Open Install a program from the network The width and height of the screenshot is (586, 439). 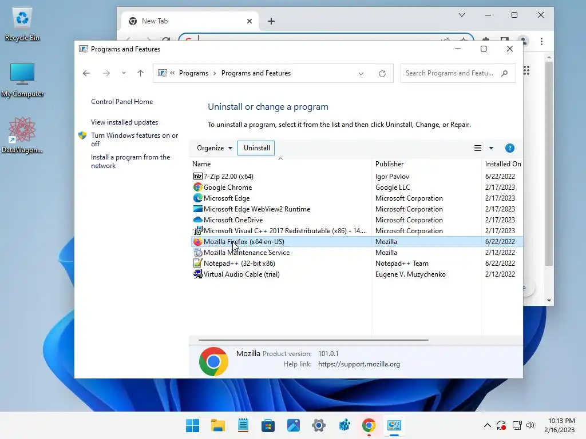(x=130, y=161)
